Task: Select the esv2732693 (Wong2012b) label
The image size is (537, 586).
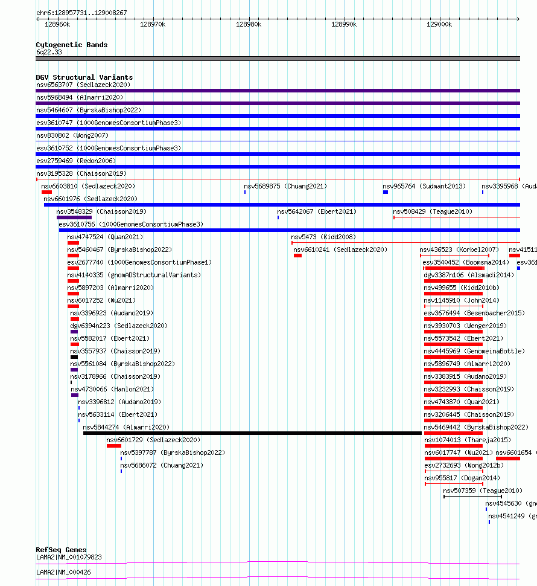Action: 464,466
